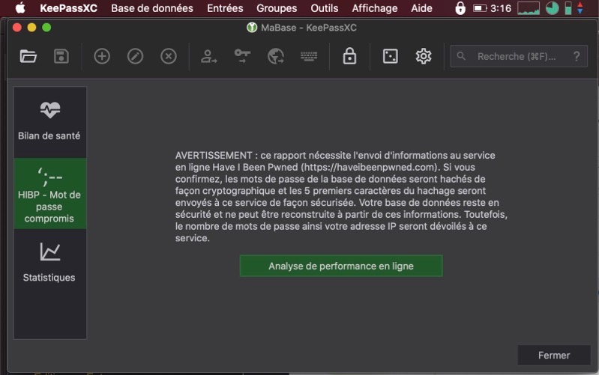Open the Outils menu
The width and height of the screenshot is (599, 375).
pyautogui.click(x=325, y=8)
